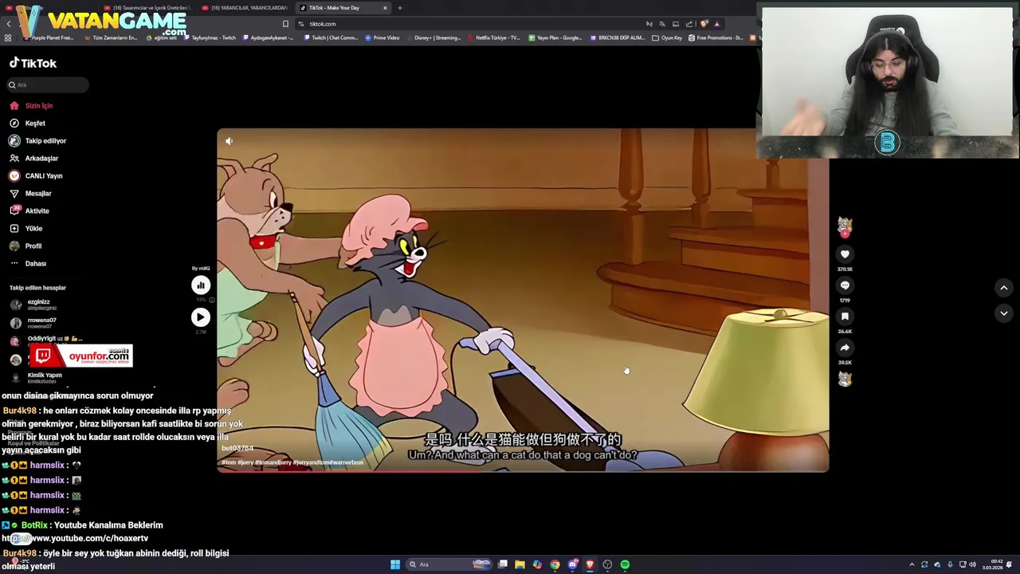Open followed account Kimlik Yapım
Image resolution: width=1020 pixels, height=574 pixels.
[36, 377]
